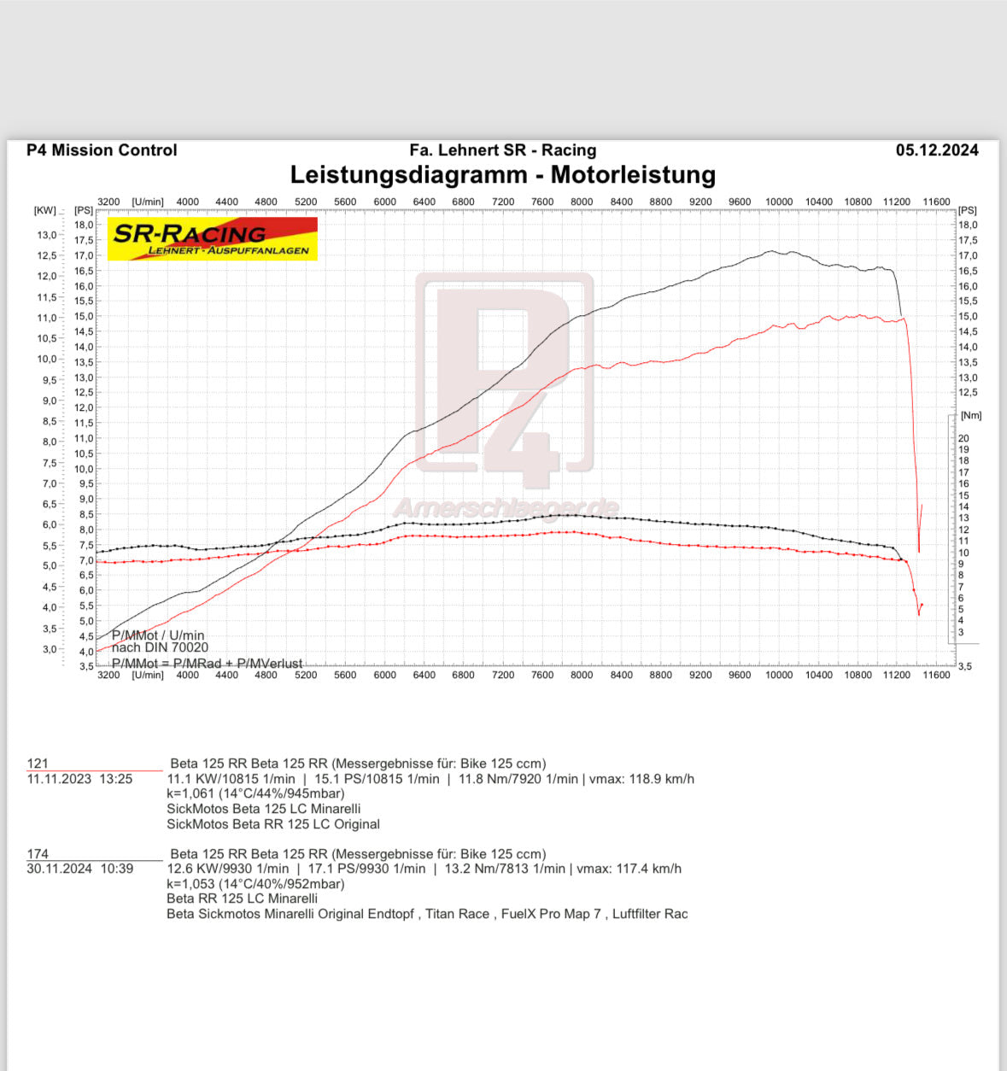Click 'k=1,053 (14°C/40%/952mbar)' line
Image resolution: width=1007 pixels, height=1071 pixels.
255,883
